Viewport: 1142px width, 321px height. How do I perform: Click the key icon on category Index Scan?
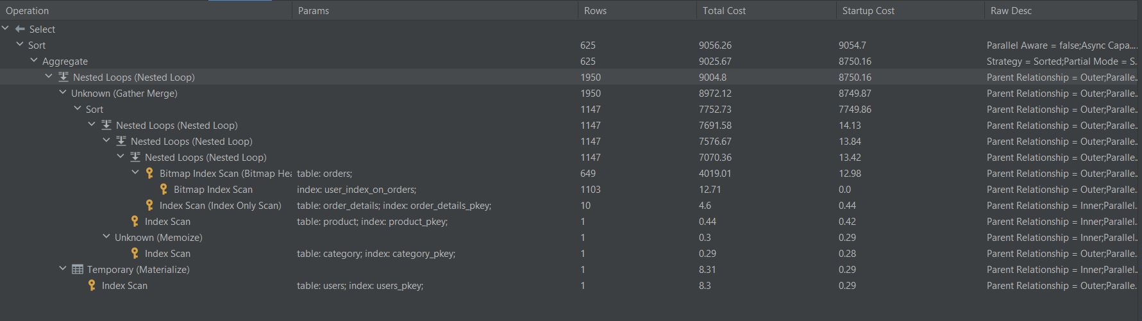point(135,254)
